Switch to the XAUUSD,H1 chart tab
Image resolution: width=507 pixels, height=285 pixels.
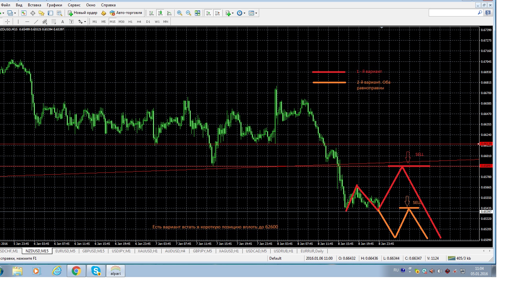click(148, 251)
